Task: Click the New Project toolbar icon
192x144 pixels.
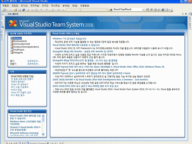Action: 4,10
